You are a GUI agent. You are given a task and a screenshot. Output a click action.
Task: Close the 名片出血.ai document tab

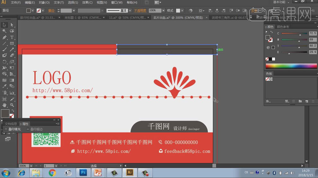click(x=207, y=18)
